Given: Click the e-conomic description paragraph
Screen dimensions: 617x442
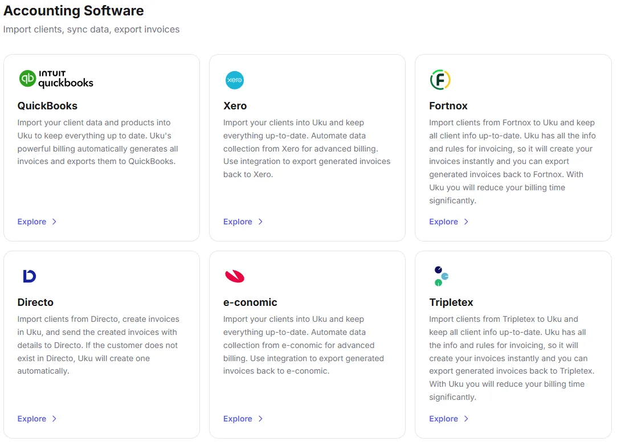Looking at the screenshot, I should 304,345.
